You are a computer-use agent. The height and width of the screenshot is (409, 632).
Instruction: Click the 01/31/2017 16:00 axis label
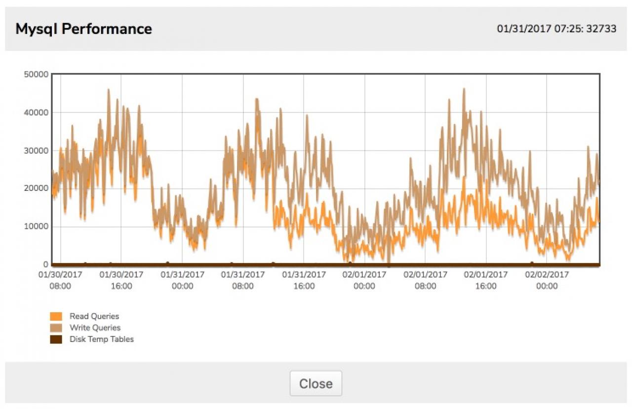[304, 280]
